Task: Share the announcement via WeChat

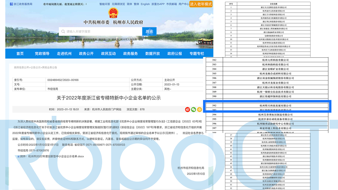Action: (194, 109)
